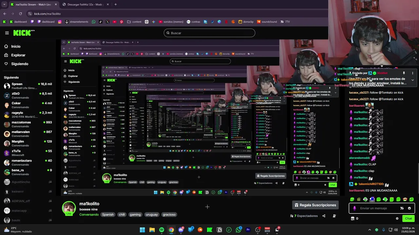Open melianvalen channel in the sidebar
Image resolution: width=419 pixels, height=235 pixels.
28,134
